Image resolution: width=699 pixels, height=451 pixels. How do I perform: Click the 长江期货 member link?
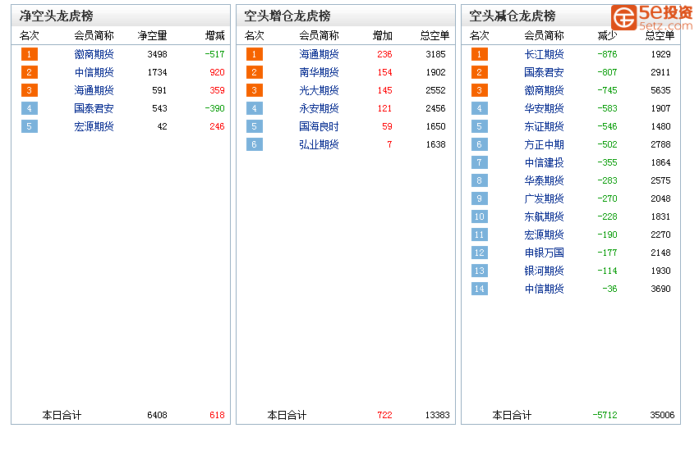[544, 54]
